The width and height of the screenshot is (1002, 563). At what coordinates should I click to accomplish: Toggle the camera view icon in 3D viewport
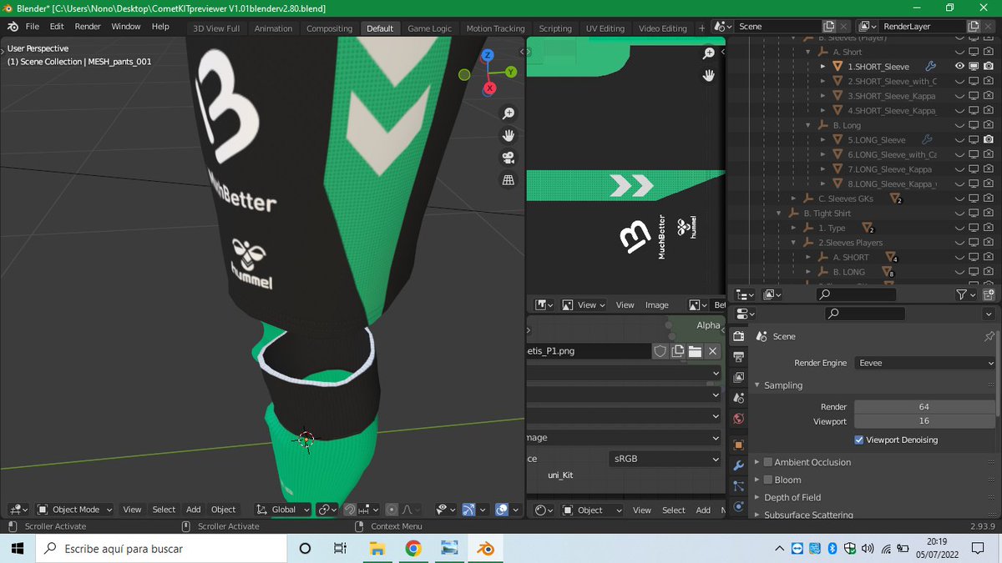[509, 158]
